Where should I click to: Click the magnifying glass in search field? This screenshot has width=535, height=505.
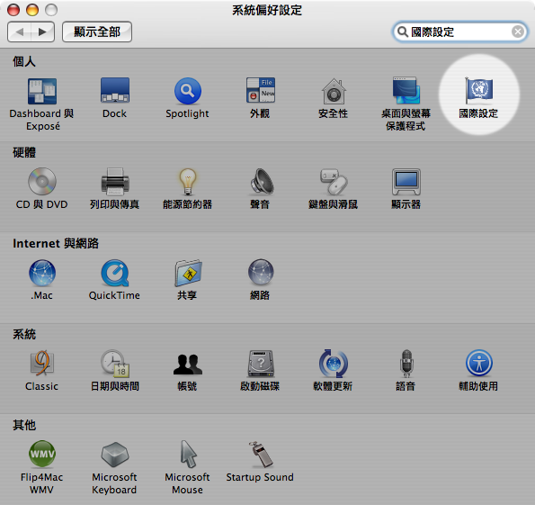[x=403, y=32]
